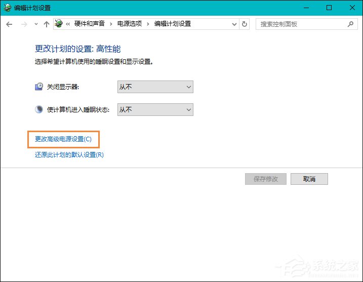Screen dimensions: 363x282
Task: Open 电源选项 breadcrumb
Action: pos(130,24)
